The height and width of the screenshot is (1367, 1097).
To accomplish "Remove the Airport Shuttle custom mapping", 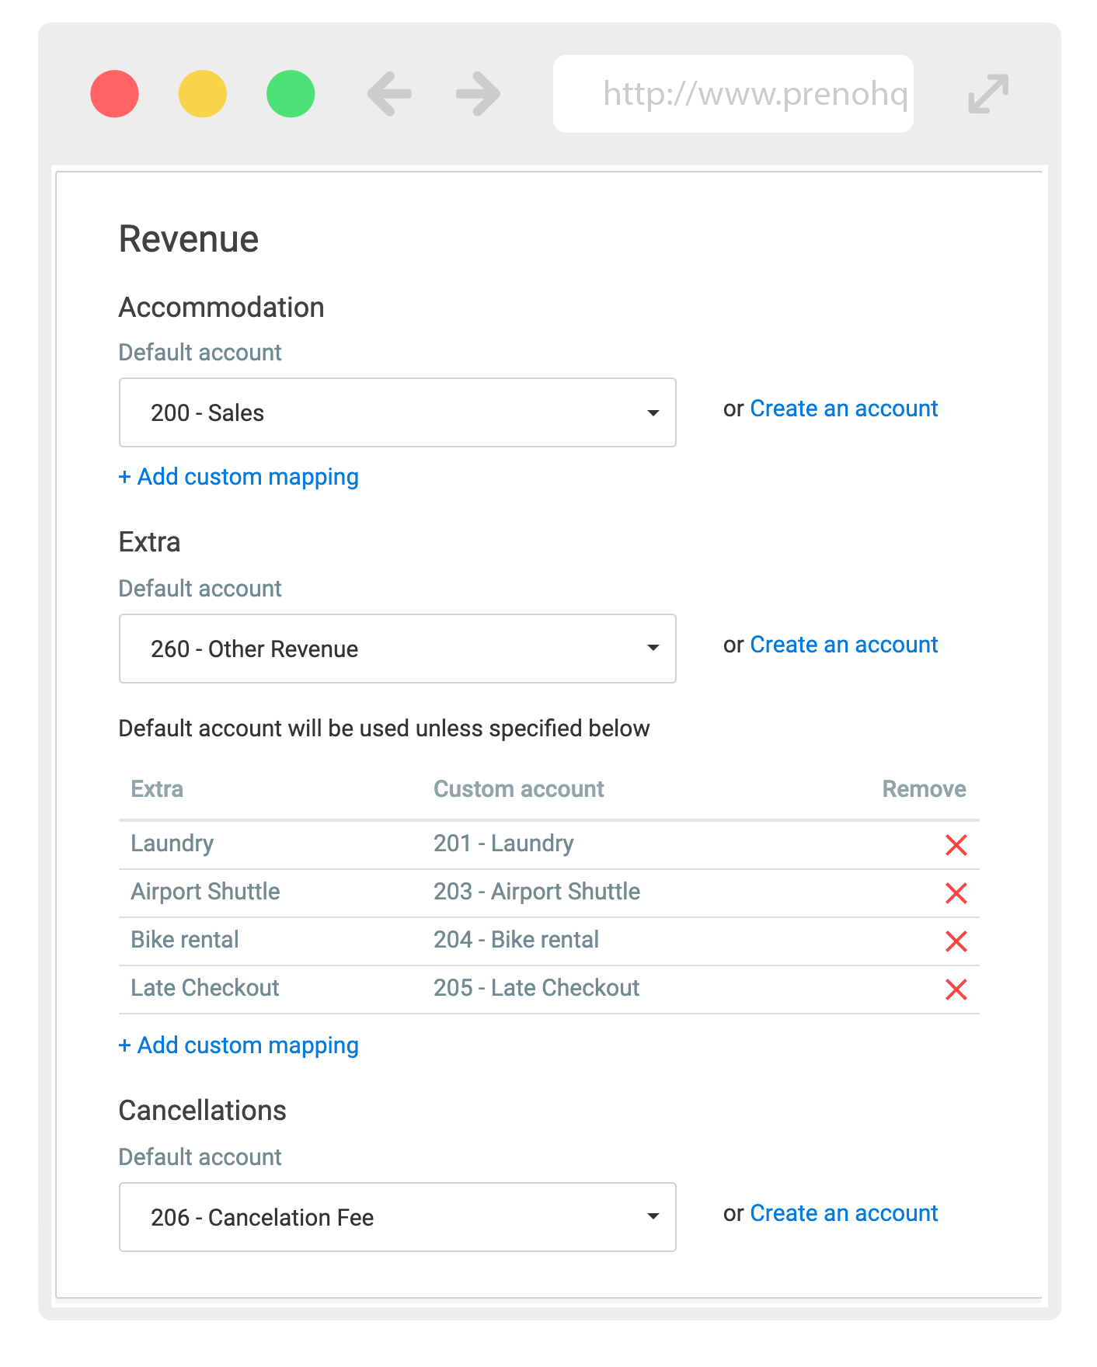I will (956, 892).
